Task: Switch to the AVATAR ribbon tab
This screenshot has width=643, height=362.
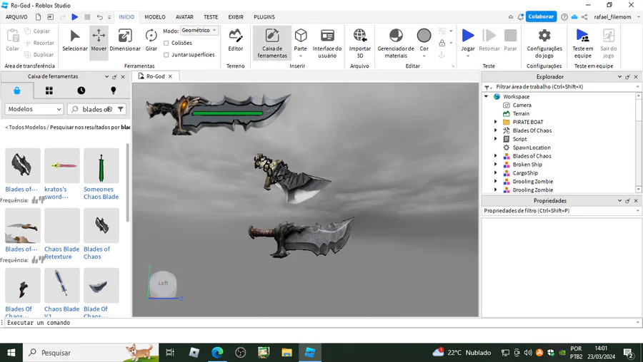Action: tap(184, 17)
